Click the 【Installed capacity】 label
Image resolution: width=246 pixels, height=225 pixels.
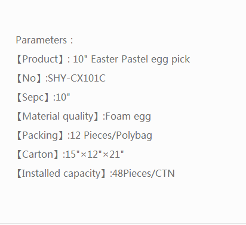click(61, 174)
